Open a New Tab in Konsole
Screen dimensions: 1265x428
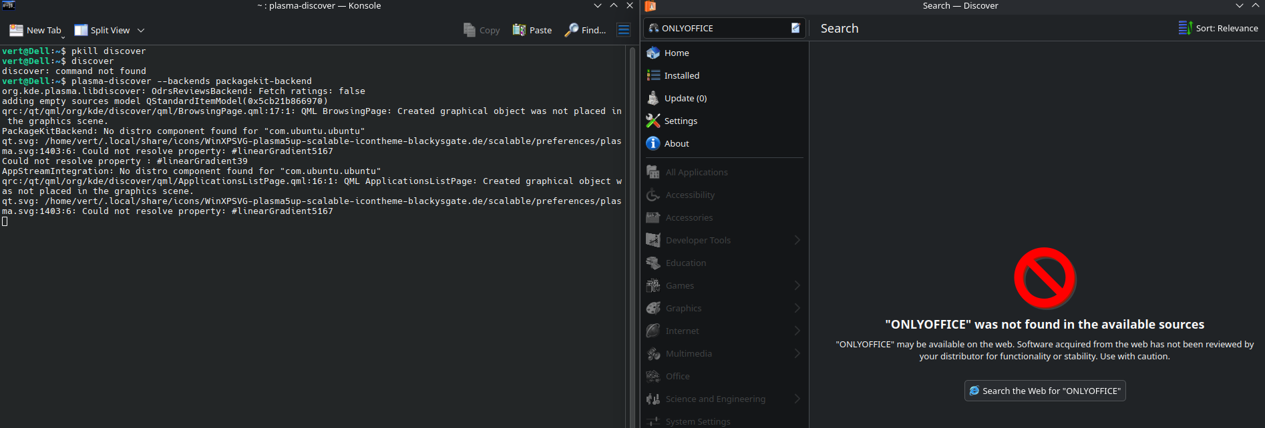pos(35,30)
